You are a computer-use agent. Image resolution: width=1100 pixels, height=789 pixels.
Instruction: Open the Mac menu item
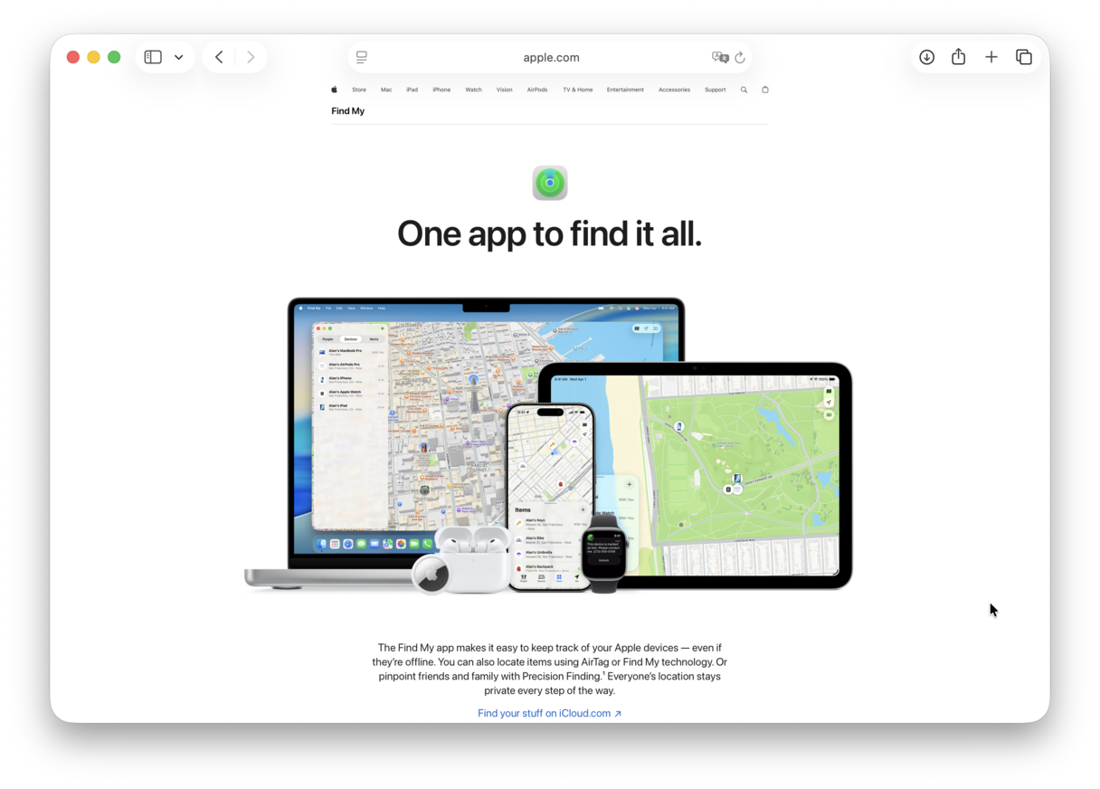[386, 90]
